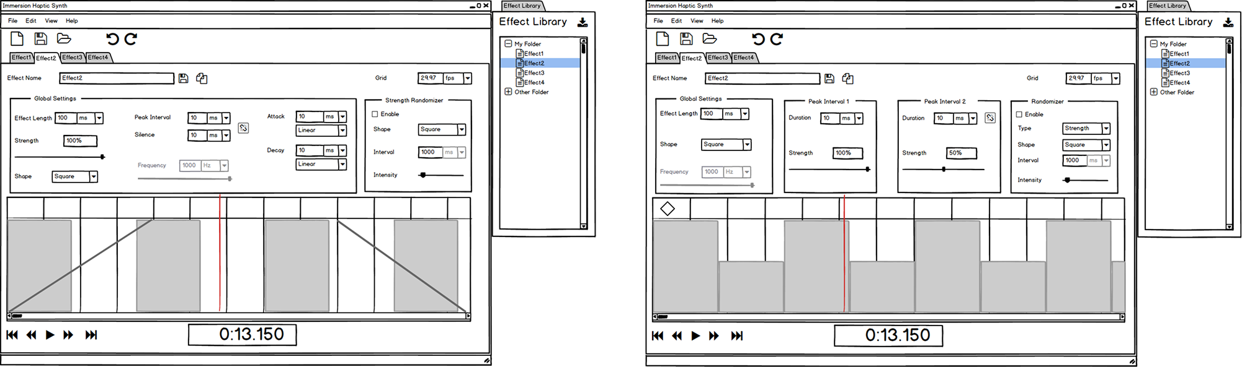Select Effect2 in right Effect Library tree
This screenshot has height=367, width=1242.
1179,63
